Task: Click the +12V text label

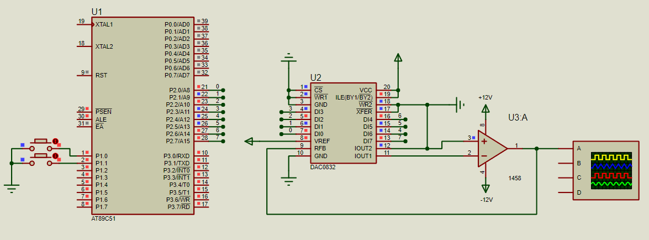Action: tap(485, 97)
